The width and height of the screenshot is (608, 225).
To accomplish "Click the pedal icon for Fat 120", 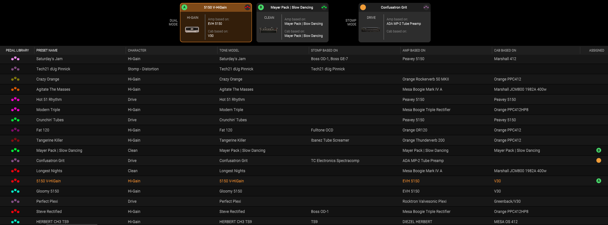I will (15, 130).
